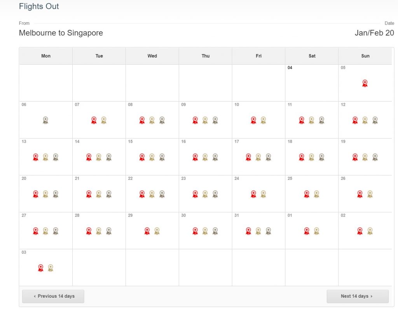
Task: Choose the gold ribbon icon on day 30
Action: 205,231
